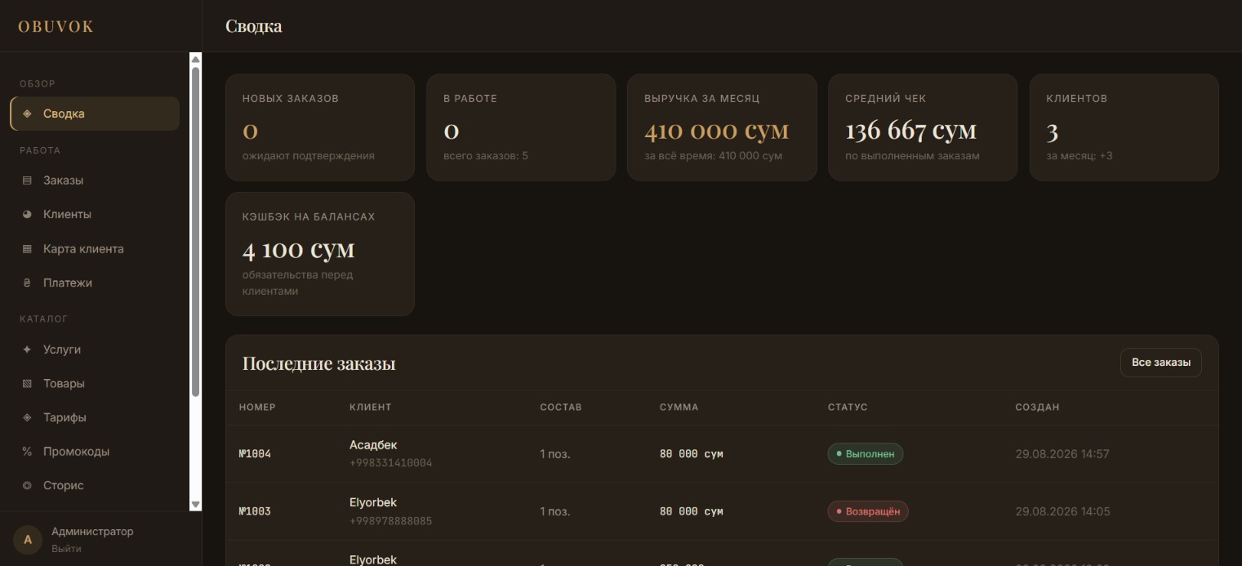Click the Средний чек card
The image size is (1242, 566).
pos(923,127)
